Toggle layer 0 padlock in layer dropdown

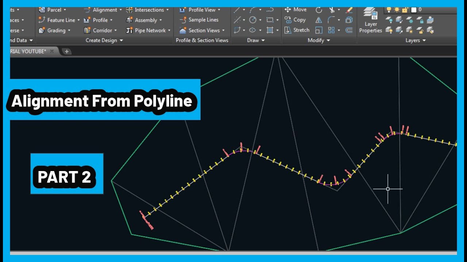coord(405,9)
